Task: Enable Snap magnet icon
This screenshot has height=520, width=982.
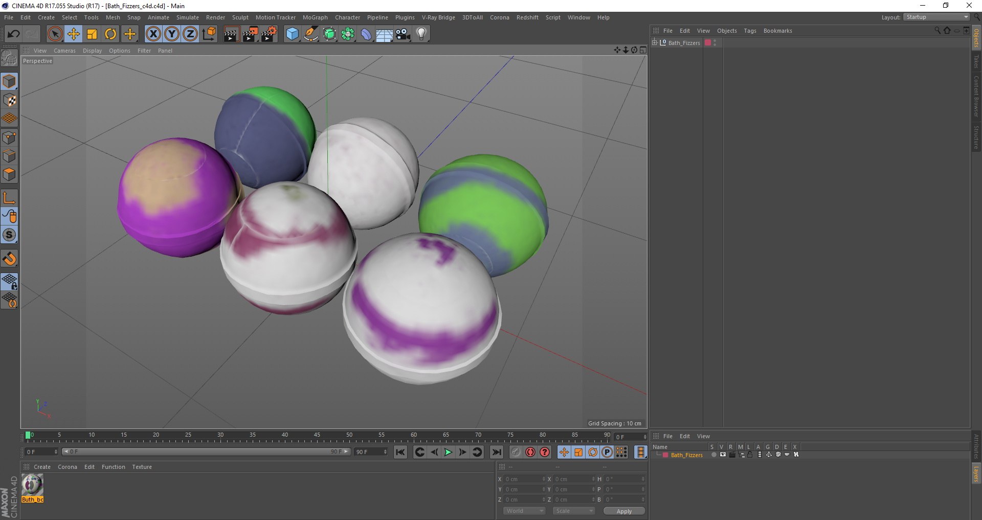Action: (x=9, y=259)
